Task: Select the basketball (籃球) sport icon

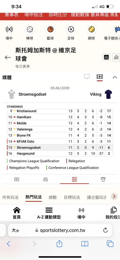Action: click(50, 30)
